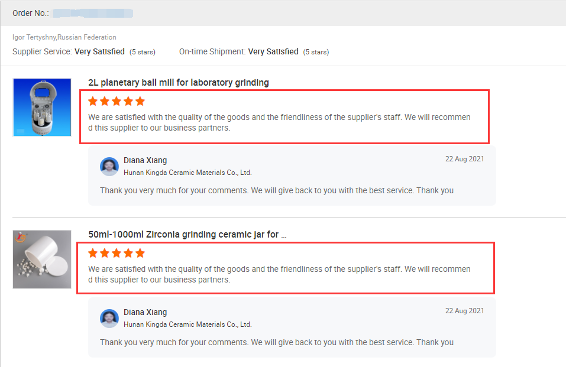
Task: Click the first reply's 22 Aug 2021 date
Action: (464, 159)
